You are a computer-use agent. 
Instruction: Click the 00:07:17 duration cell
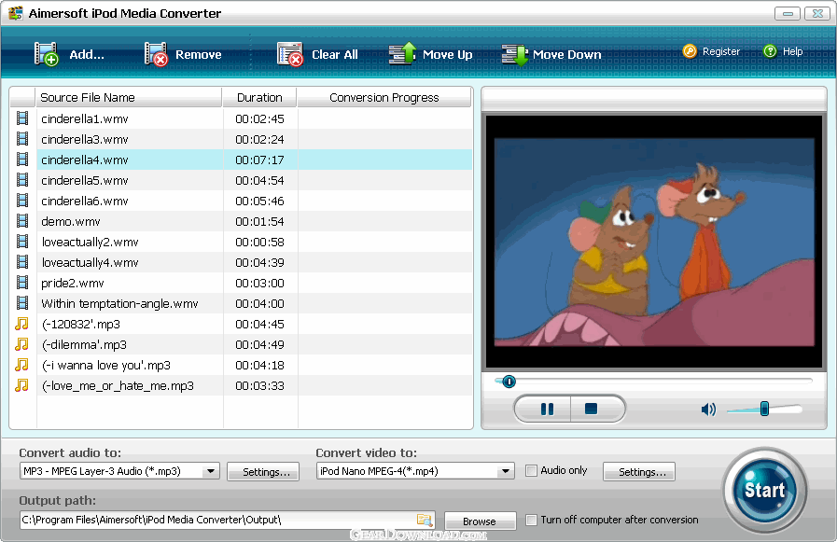[260, 160]
